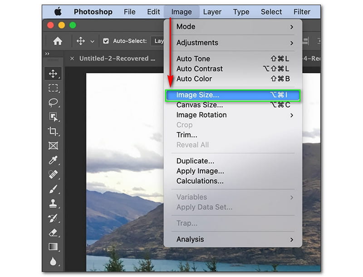
Task: Select the Lasso tool
Action: (53, 103)
